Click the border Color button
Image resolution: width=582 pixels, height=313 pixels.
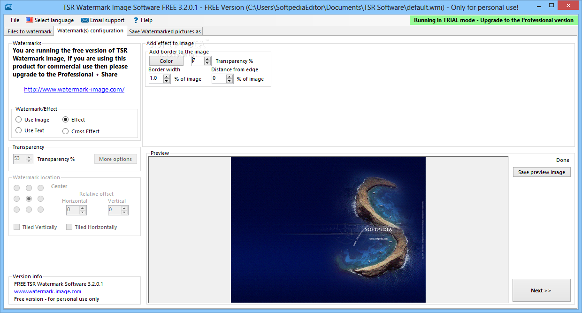point(166,61)
